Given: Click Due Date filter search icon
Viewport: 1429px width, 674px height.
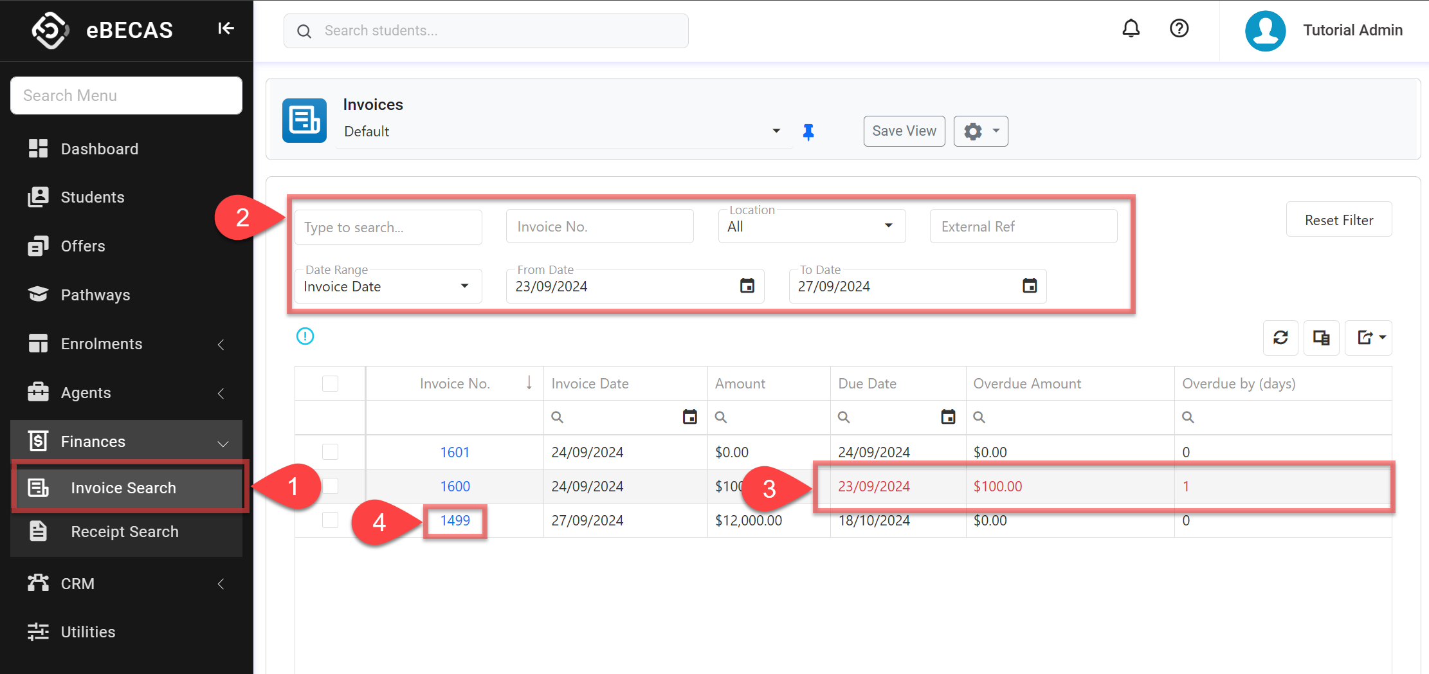Looking at the screenshot, I should (x=844, y=417).
